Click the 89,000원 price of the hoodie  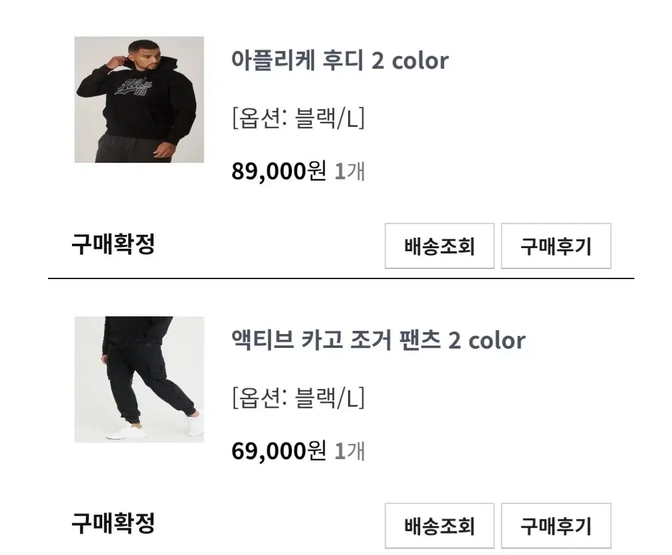278,170
